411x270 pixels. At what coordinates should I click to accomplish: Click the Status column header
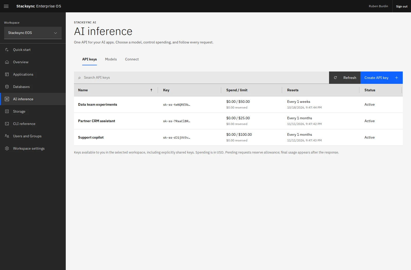pos(370,90)
